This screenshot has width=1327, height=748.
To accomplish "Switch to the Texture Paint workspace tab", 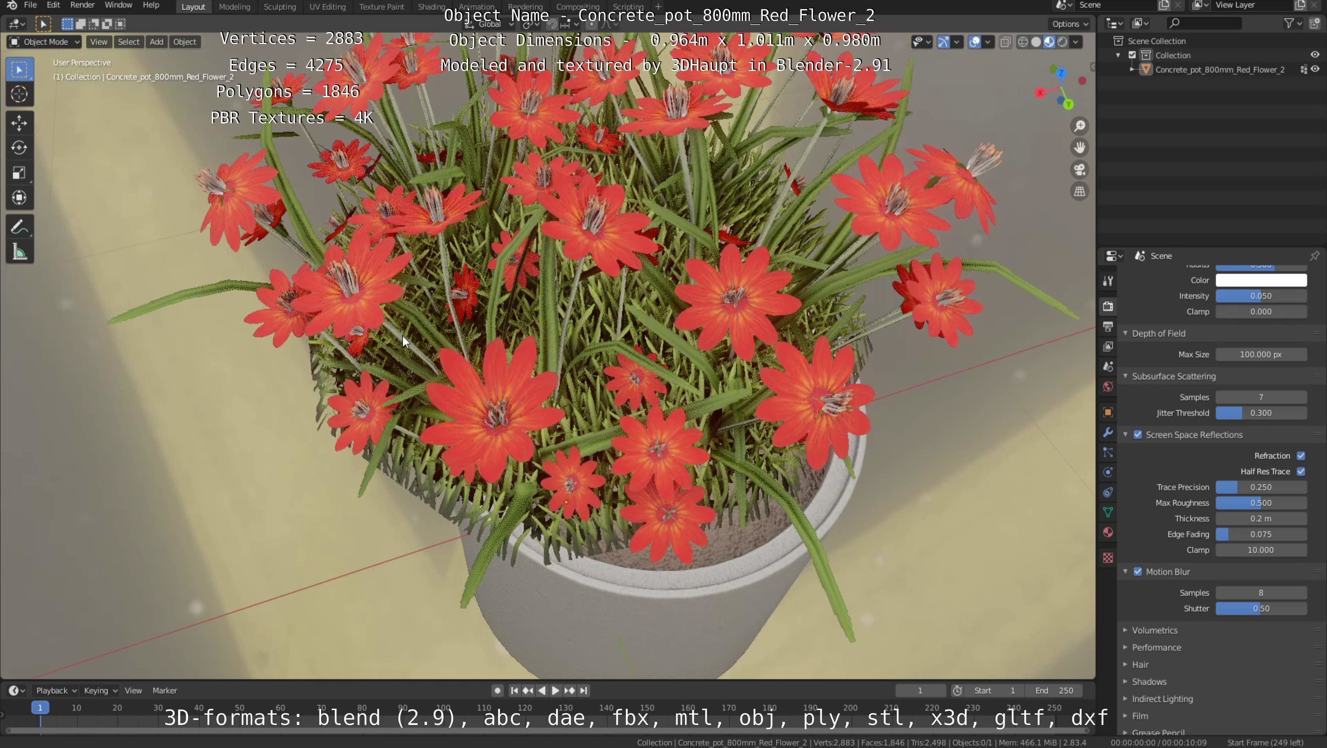I will click(381, 7).
